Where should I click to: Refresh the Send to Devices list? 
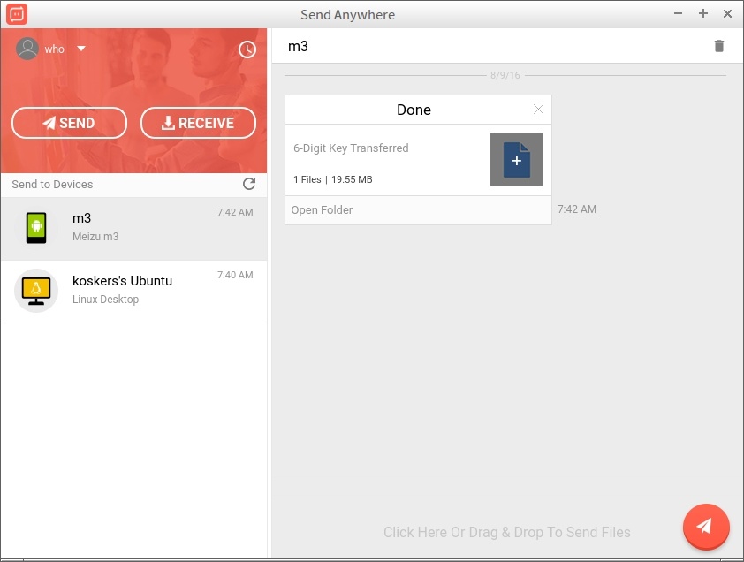pos(249,184)
